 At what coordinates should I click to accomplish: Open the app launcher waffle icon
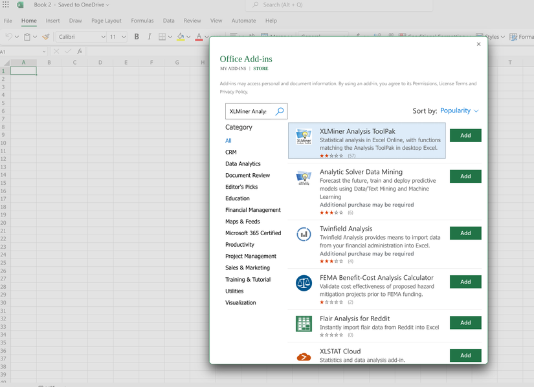coord(5,5)
